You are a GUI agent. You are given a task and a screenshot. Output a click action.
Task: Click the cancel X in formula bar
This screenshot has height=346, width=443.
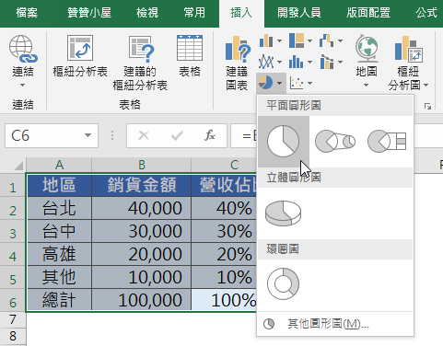[x=144, y=135]
